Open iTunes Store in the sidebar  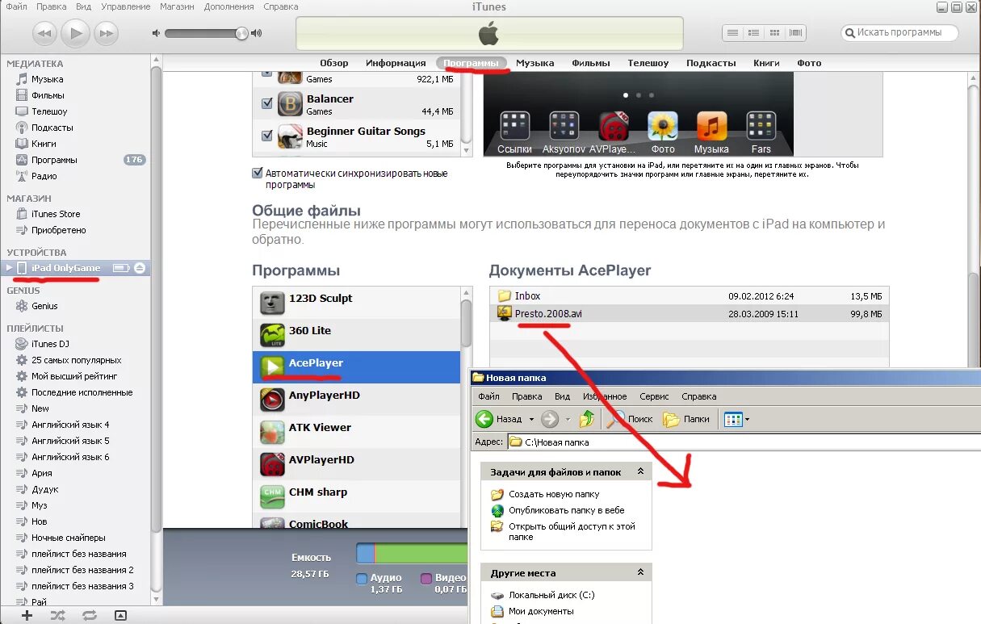[56, 214]
